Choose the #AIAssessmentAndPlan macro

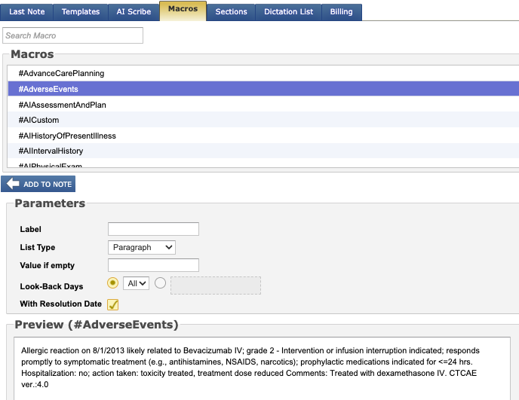pos(62,105)
